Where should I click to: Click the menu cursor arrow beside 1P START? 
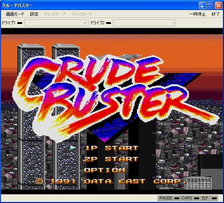click(x=73, y=148)
